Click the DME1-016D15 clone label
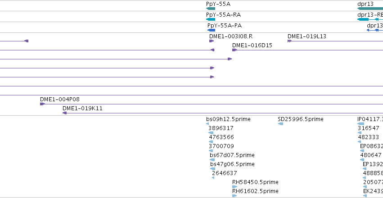The image size is (383, 198). pyautogui.click(x=252, y=45)
